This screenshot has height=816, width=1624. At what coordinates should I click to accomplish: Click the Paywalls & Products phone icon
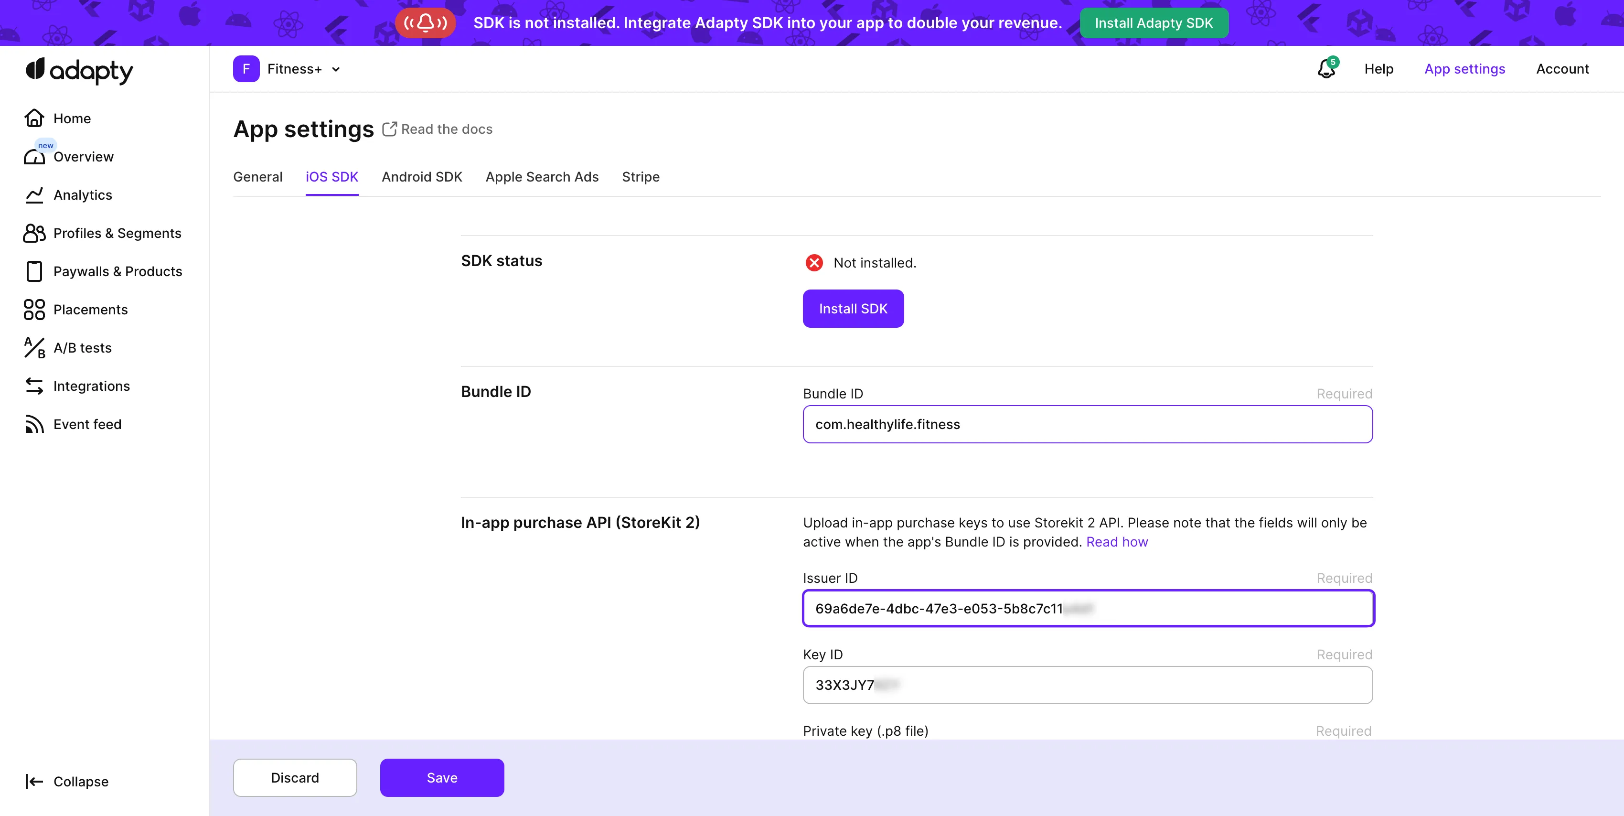click(x=34, y=271)
